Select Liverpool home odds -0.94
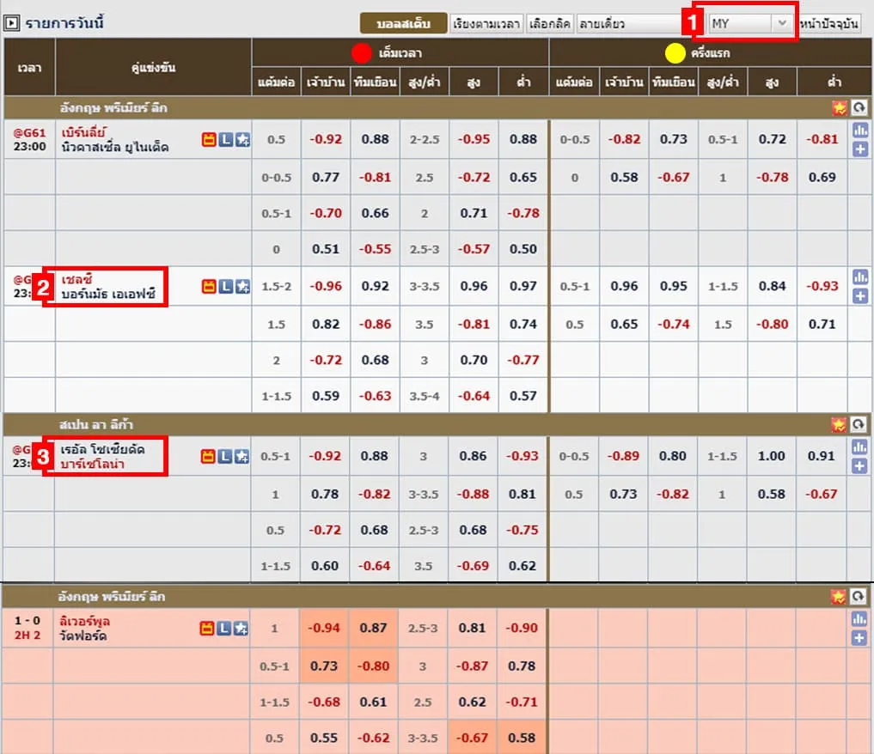Screen dimensions: 874x754 coord(324,628)
